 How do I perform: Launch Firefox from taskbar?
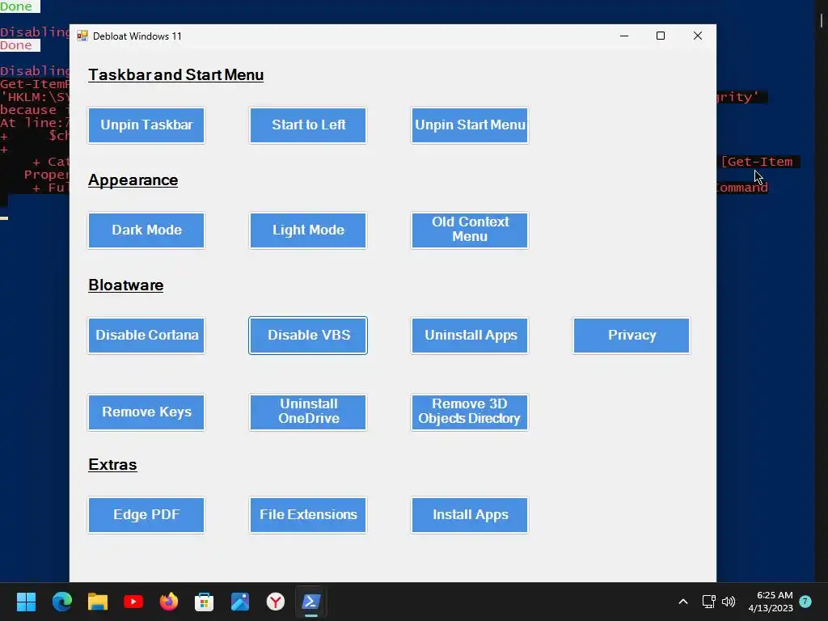click(x=169, y=602)
